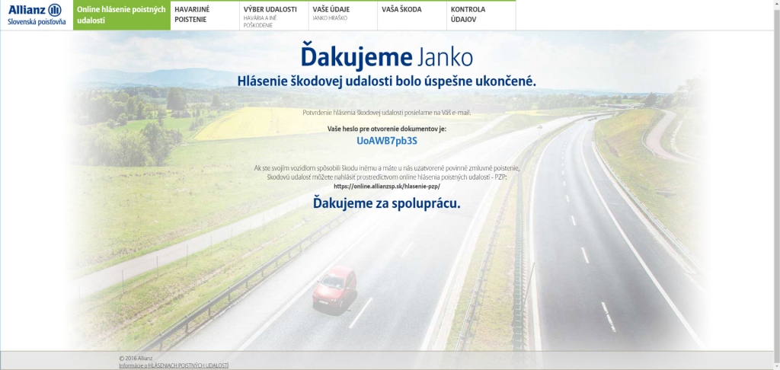Open the online.allianzsp.sk/hlasenie-pzp link

coord(387,187)
